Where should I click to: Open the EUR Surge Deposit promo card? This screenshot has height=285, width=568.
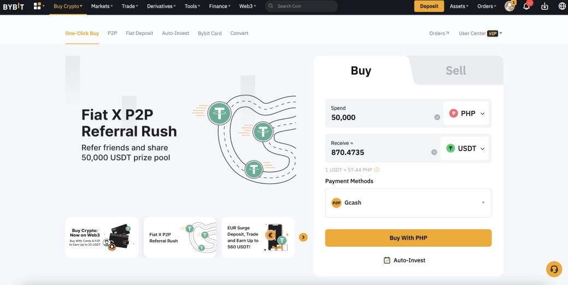(x=258, y=238)
